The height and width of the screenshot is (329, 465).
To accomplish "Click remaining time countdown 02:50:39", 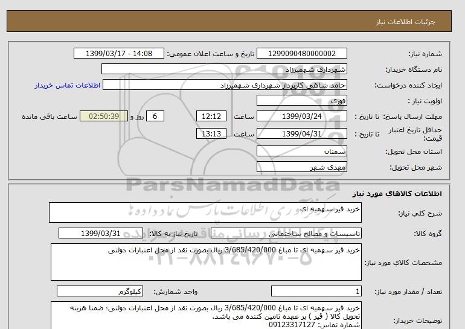I will 104,116.
